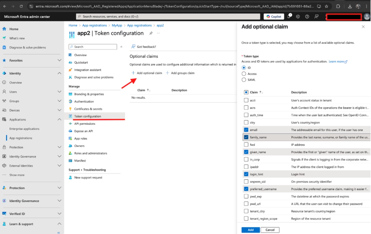371x234 pixels.
Task: Click the feedback icon in top bar
Action: (x=316, y=16)
